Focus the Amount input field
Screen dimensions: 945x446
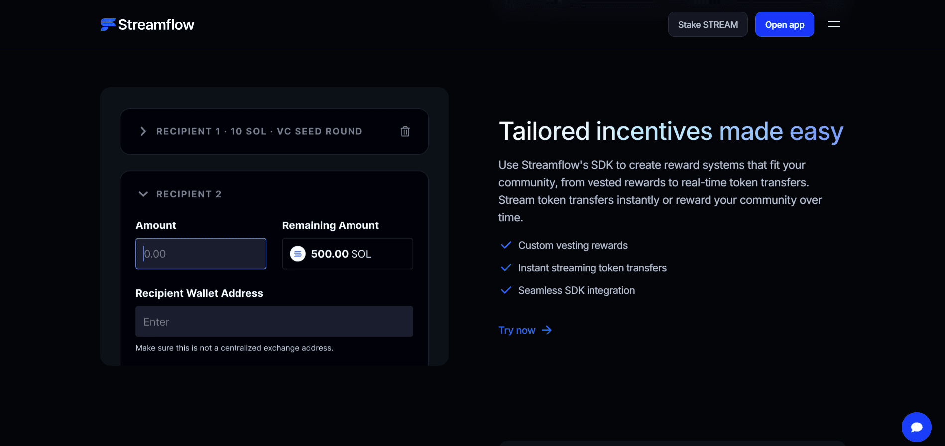pos(201,254)
